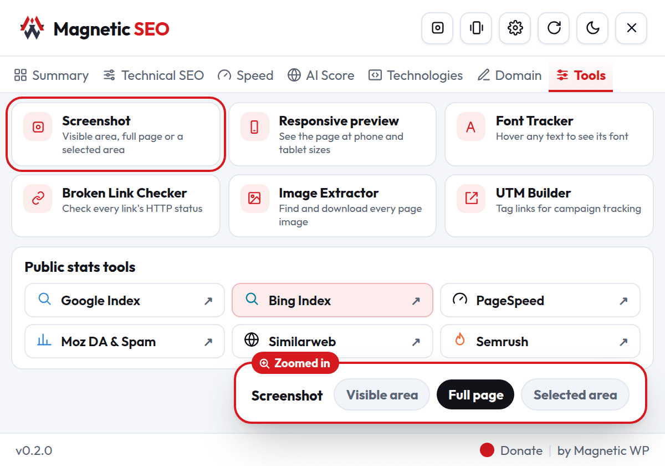
Task: Click the arrow icon on Moz DA & Spam
Action: click(x=208, y=342)
